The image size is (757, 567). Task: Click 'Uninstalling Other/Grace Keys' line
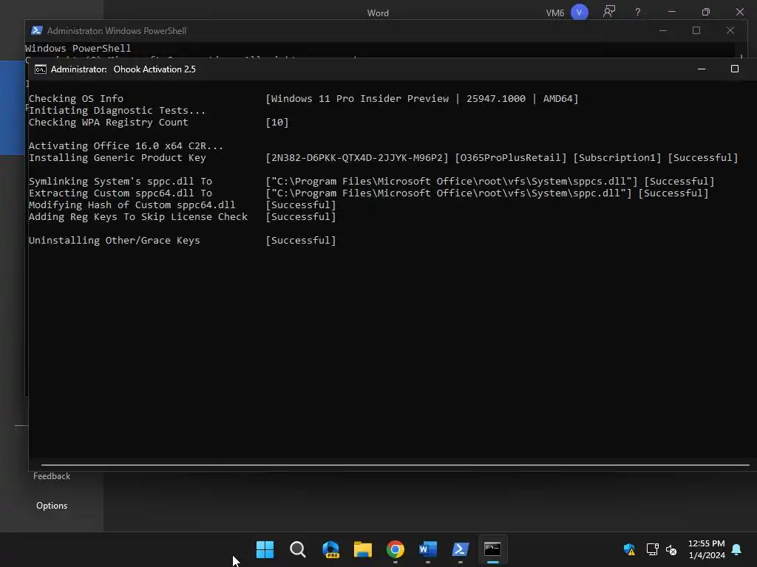114,240
